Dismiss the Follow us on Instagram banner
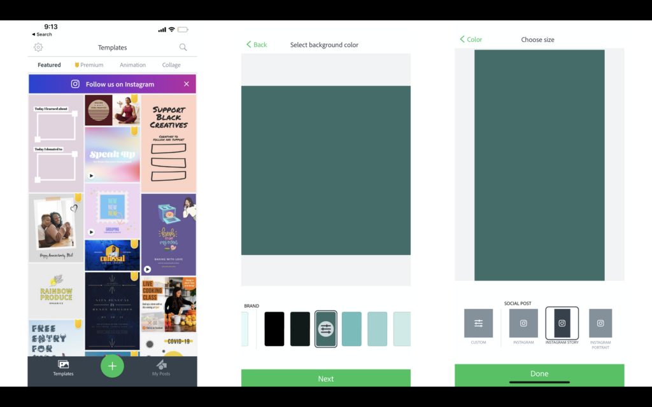Image resolution: width=652 pixels, height=407 pixels. pos(186,83)
